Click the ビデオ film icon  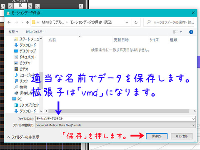(x=16, y=69)
